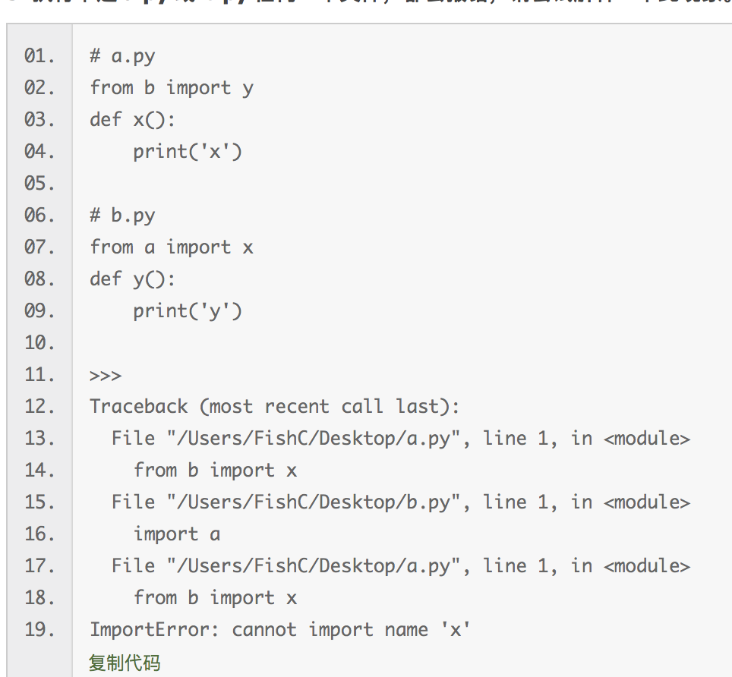Image resolution: width=732 pixels, height=677 pixels.
Task: Click the 'def y():' definition line
Action: [x=132, y=279]
